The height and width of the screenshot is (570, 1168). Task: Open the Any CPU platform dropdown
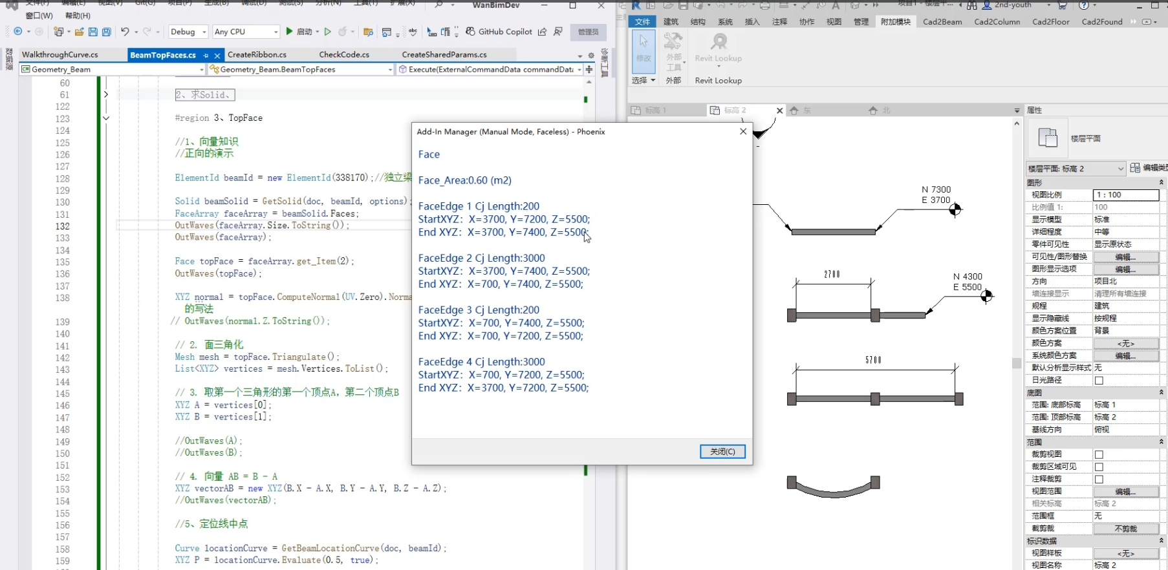coord(276,32)
